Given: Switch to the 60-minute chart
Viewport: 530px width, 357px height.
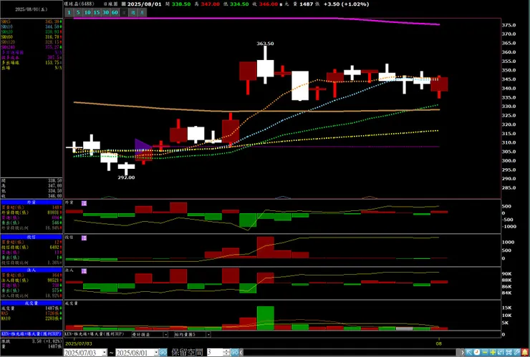Looking at the screenshot, I should 115,12.
